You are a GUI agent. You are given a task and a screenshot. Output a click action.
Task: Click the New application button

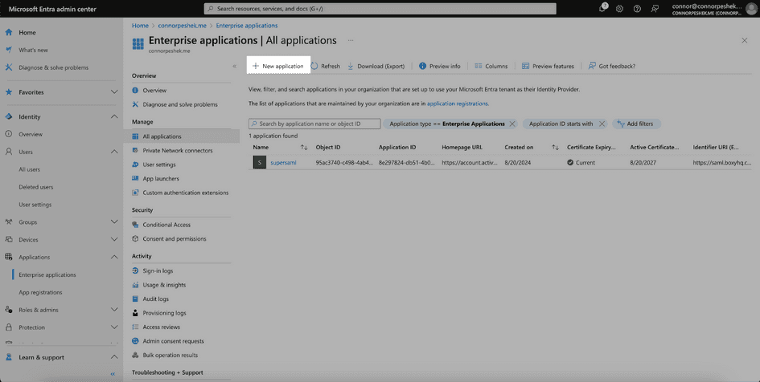tap(278, 66)
